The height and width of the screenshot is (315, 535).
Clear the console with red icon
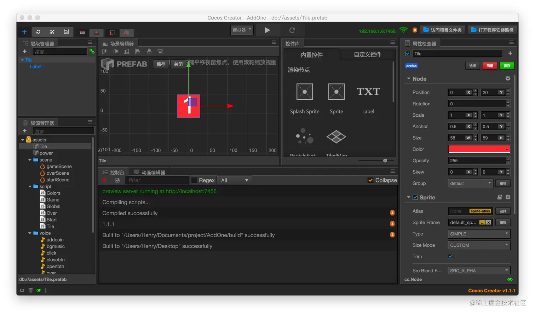click(x=104, y=180)
